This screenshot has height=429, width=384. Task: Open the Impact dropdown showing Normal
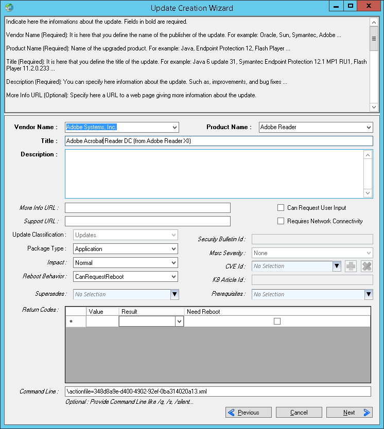click(x=173, y=263)
